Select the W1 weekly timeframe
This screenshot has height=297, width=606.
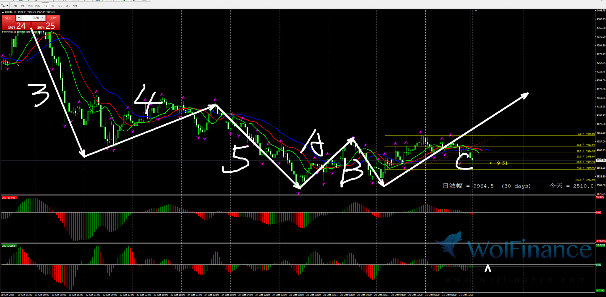67,6
